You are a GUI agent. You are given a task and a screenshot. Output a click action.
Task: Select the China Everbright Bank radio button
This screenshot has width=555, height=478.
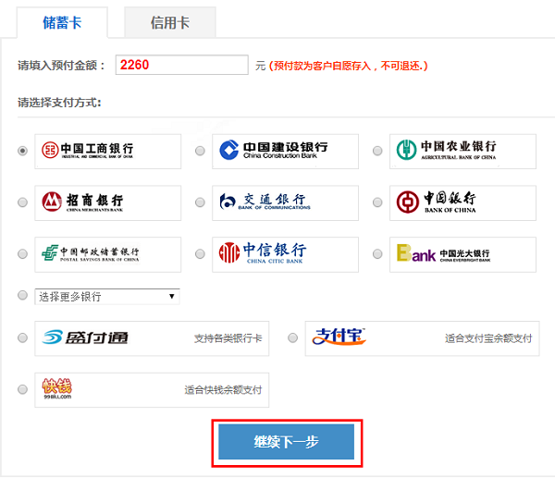[x=377, y=253]
